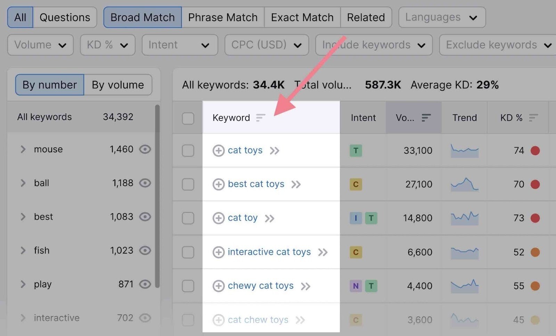The image size is (556, 336).
Task: Switch grouping to 'By volume'
Action: point(118,85)
